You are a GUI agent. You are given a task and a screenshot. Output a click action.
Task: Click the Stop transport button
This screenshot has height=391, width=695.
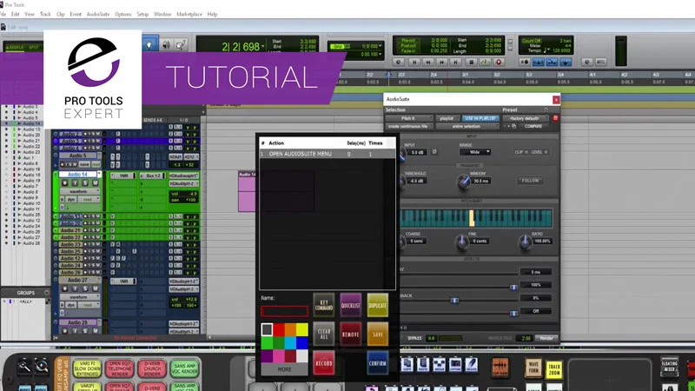coord(471,62)
